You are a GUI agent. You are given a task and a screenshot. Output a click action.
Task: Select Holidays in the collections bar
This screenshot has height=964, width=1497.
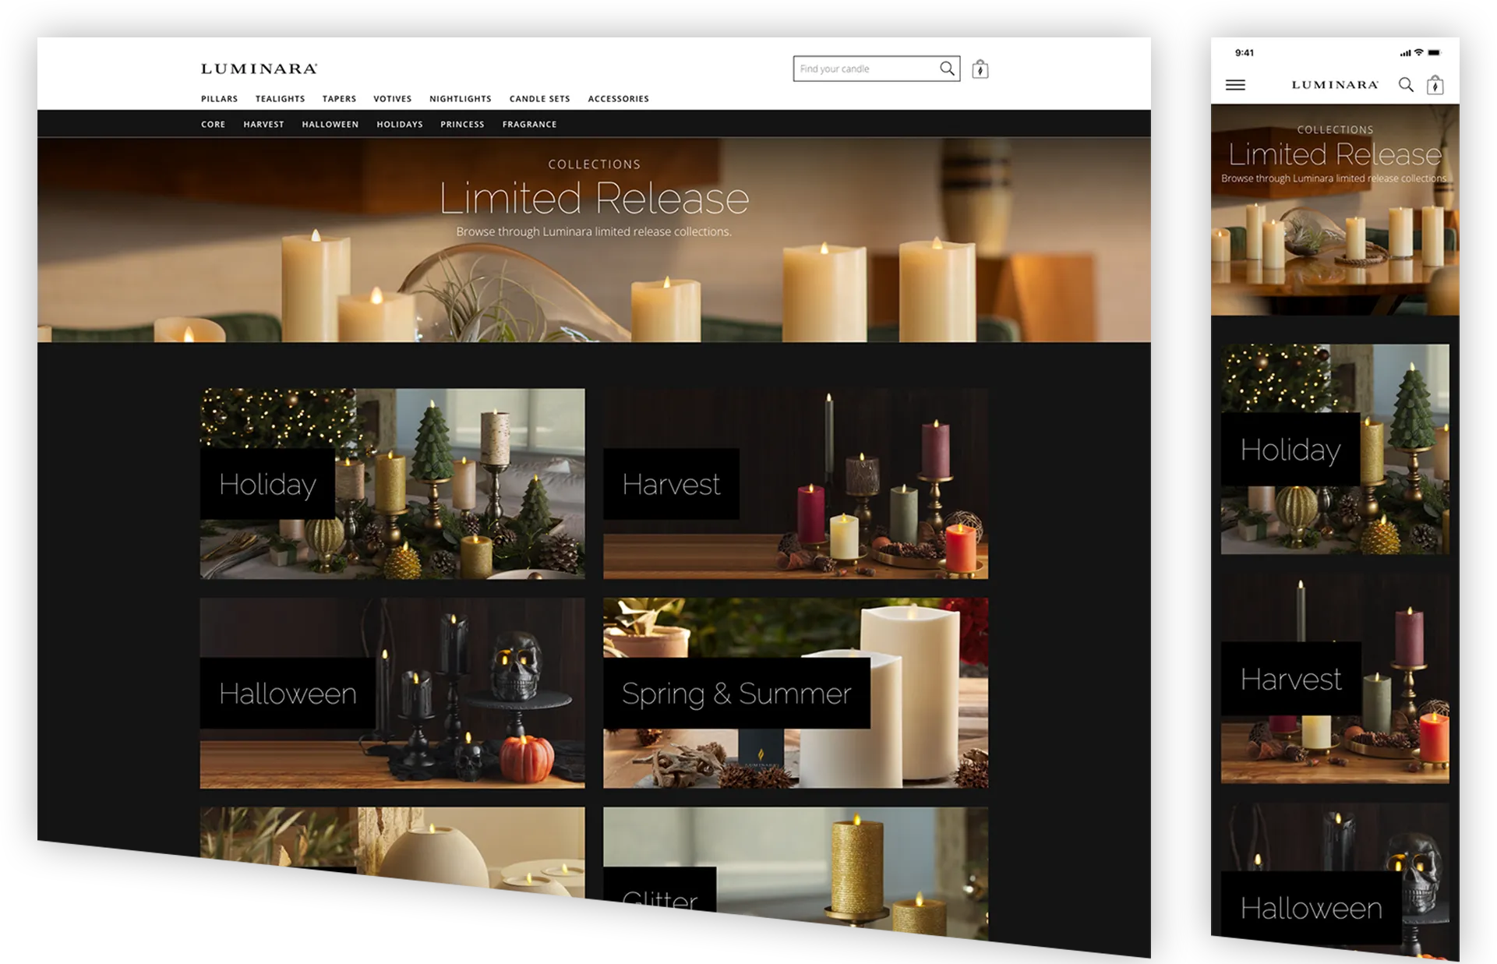(399, 125)
